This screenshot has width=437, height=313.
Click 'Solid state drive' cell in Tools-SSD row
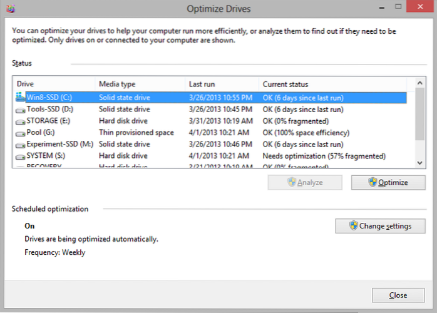pos(125,109)
